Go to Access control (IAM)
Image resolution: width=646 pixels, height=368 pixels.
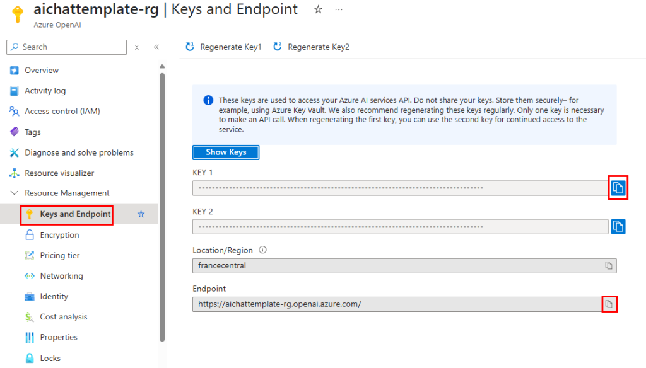coord(62,111)
